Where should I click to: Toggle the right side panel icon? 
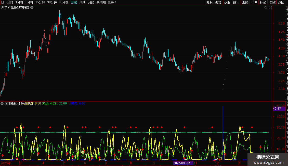(x=270, y=8)
